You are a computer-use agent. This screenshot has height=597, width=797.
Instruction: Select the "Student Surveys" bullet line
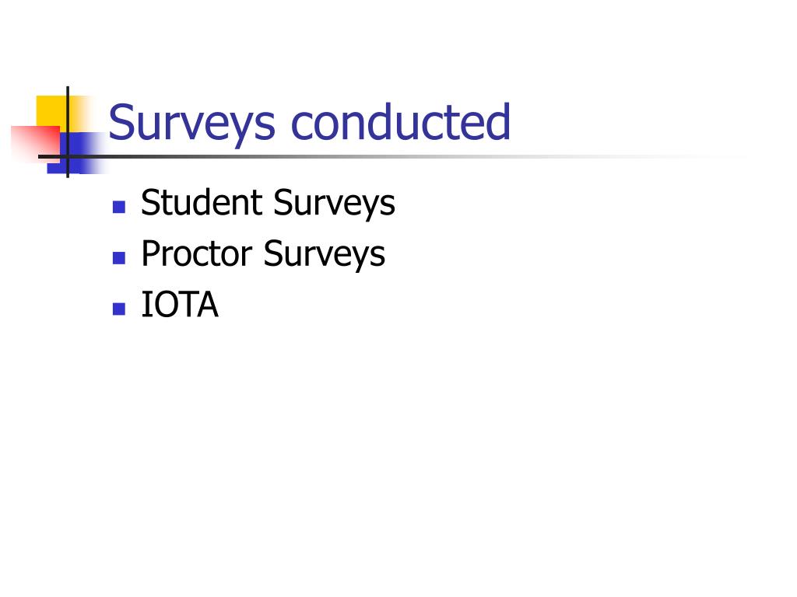click(x=268, y=203)
